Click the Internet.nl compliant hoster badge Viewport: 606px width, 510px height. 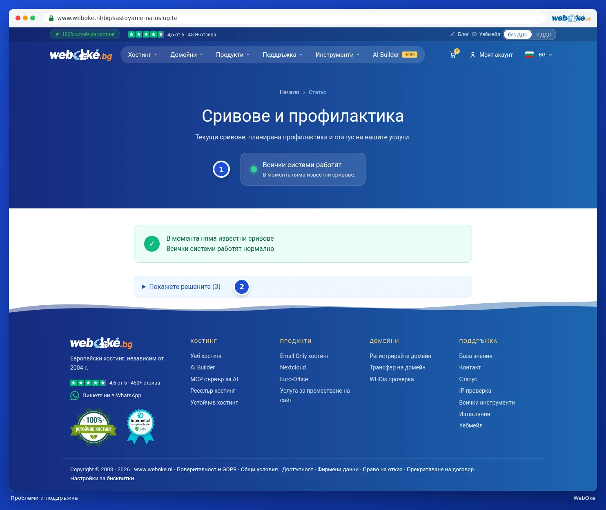(x=141, y=427)
